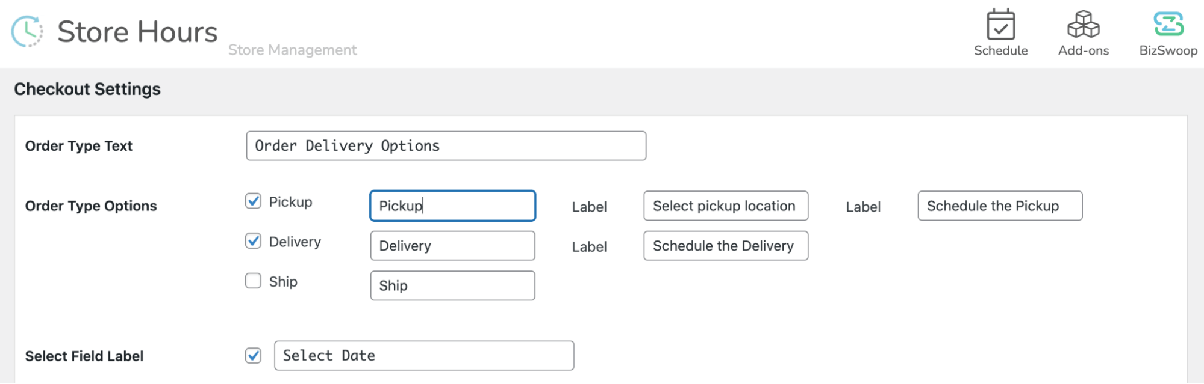Screen dimensions: 1204x384
Task: Edit the Order Delivery Options text field
Action: [446, 146]
